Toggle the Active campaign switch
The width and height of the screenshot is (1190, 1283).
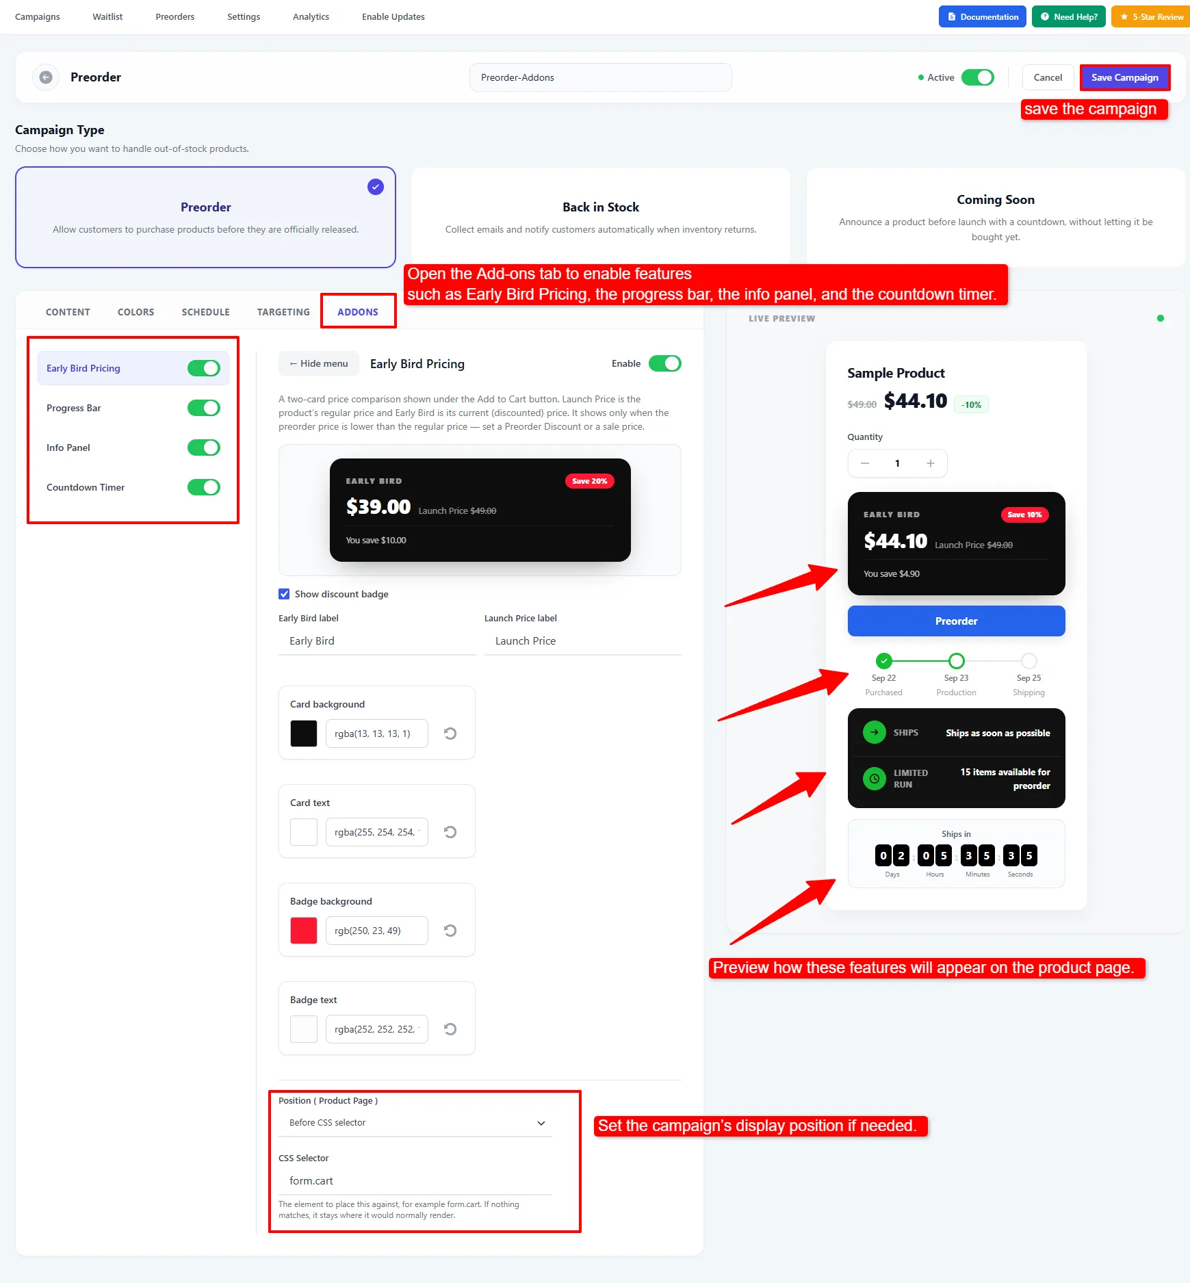977,77
